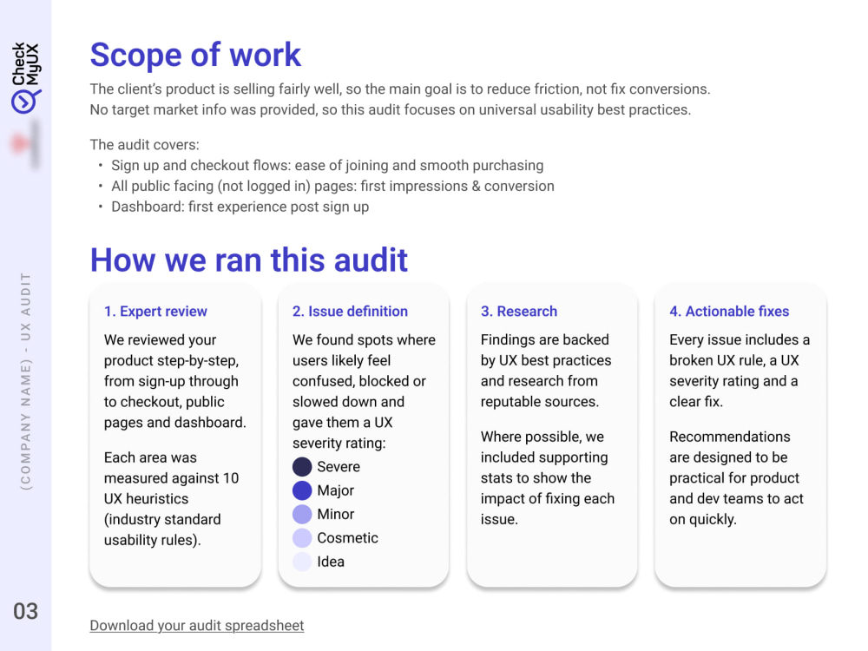The width and height of the screenshot is (868, 651).
Task: Click the CheckMyUX logo in the sidebar
Action: (x=25, y=78)
